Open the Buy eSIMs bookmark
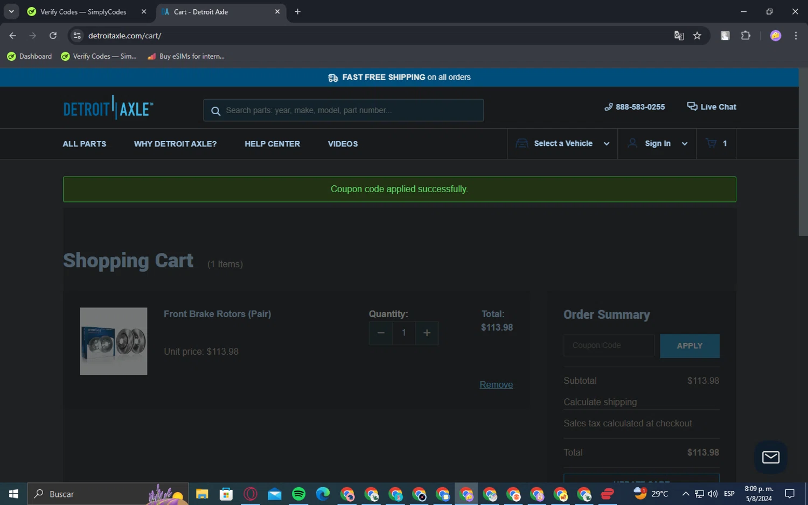The image size is (808, 505). point(186,56)
